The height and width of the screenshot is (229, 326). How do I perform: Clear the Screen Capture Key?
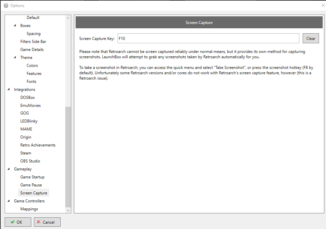[311, 38]
